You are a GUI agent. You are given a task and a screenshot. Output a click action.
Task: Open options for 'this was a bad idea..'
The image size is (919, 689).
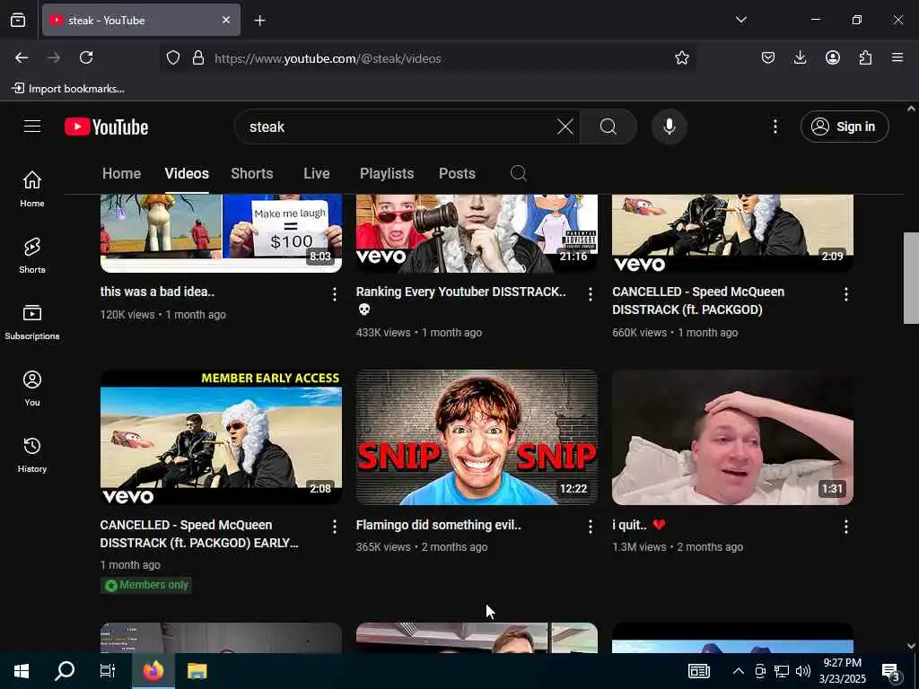[335, 294]
